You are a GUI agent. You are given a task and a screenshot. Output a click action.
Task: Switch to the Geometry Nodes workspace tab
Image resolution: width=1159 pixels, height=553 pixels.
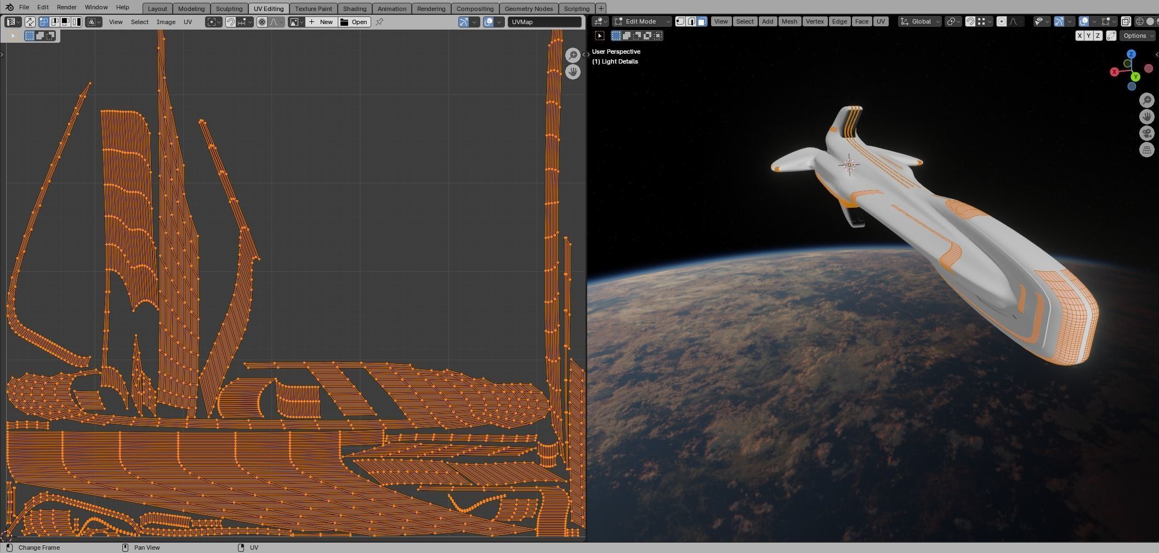(529, 9)
